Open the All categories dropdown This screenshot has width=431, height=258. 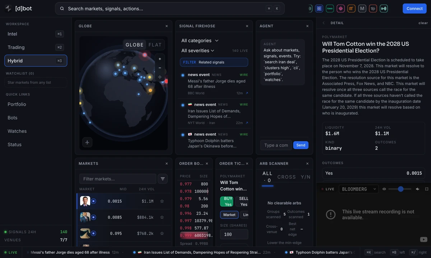[x=200, y=41]
